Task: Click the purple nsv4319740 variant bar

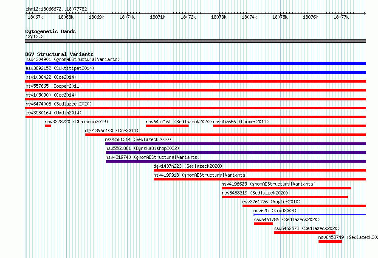Action: click(236, 161)
